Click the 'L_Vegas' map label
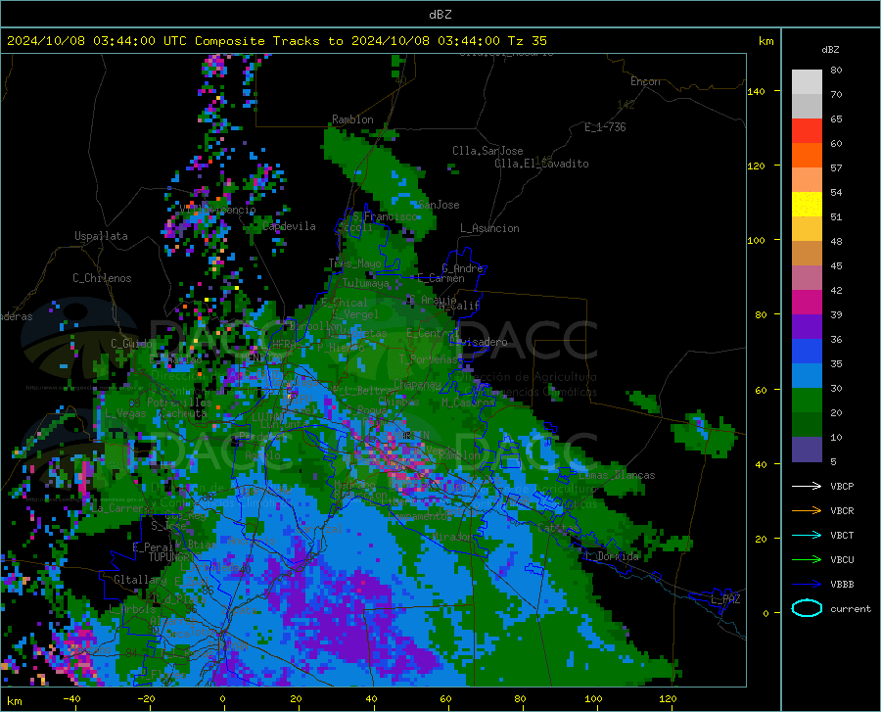The width and height of the screenshot is (881, 712). pos(125,413)
